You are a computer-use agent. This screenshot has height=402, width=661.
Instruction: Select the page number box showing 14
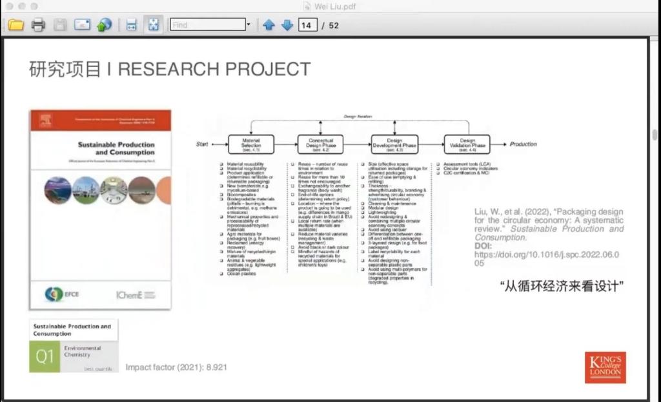(x=307, y=25)
